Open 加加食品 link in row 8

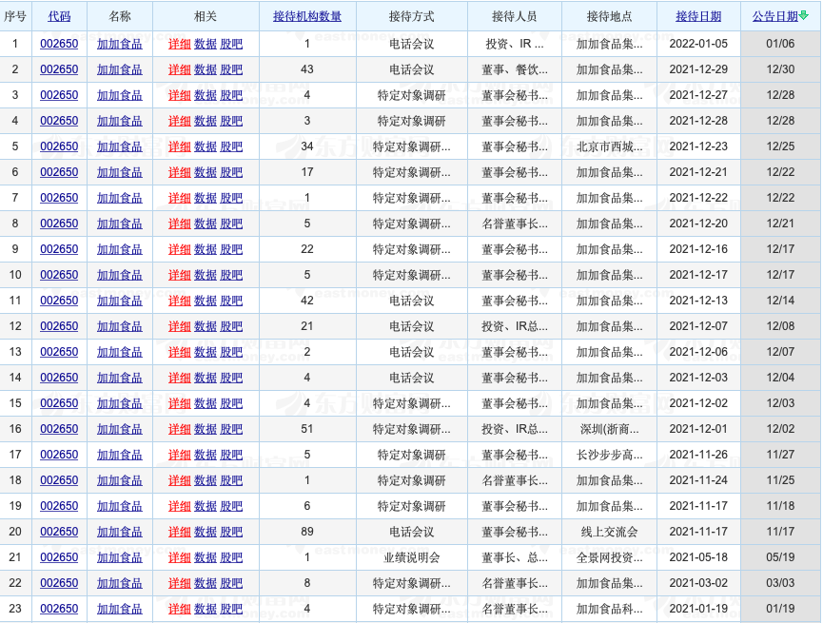click(120, 224)
